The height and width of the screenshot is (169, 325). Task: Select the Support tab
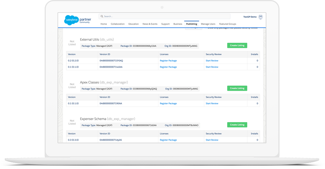click(x=165, y=24)
